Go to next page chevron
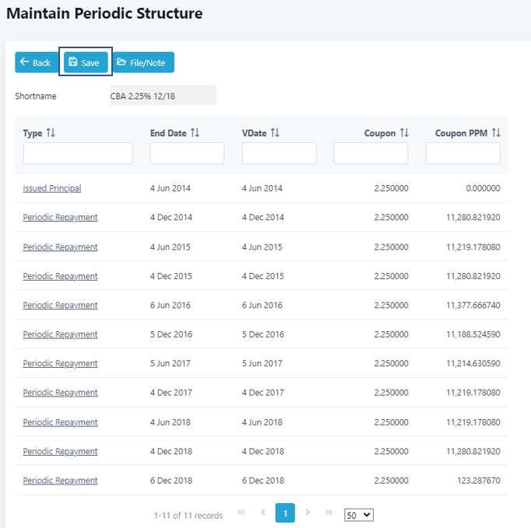 (x=308, y=513)
